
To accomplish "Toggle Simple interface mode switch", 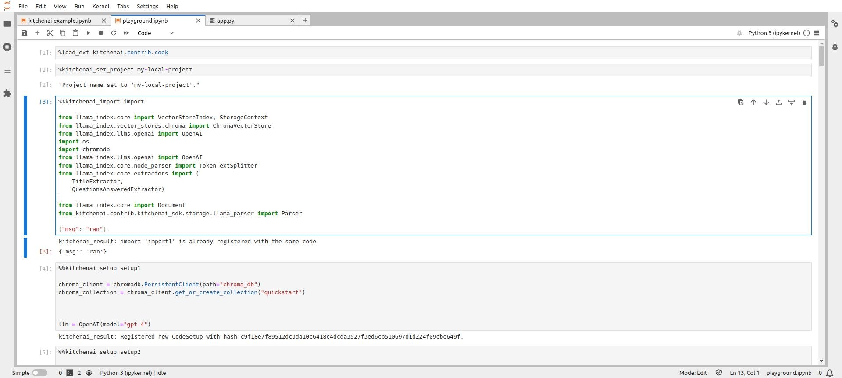I will (39, 373).
